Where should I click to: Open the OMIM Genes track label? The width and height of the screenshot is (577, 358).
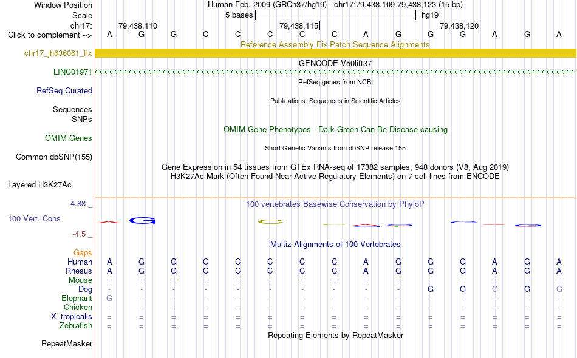(x=69, y=138)
